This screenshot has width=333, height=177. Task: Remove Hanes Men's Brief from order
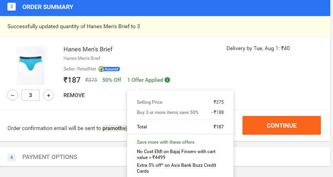pyautogui.click(x=74, y=95)
